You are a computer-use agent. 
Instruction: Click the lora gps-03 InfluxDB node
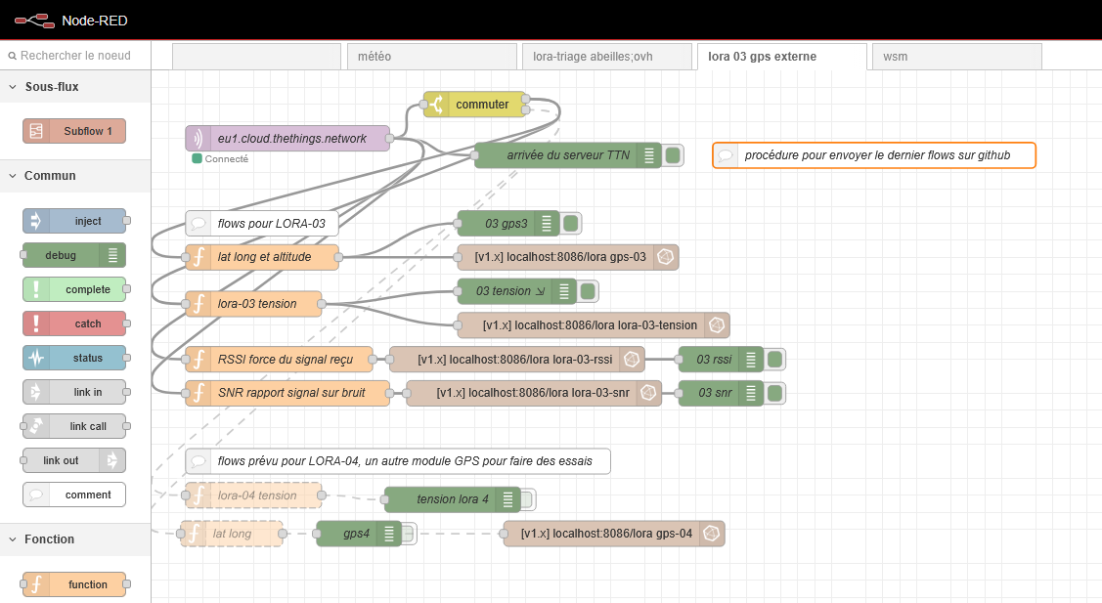[x=567, y=257]
